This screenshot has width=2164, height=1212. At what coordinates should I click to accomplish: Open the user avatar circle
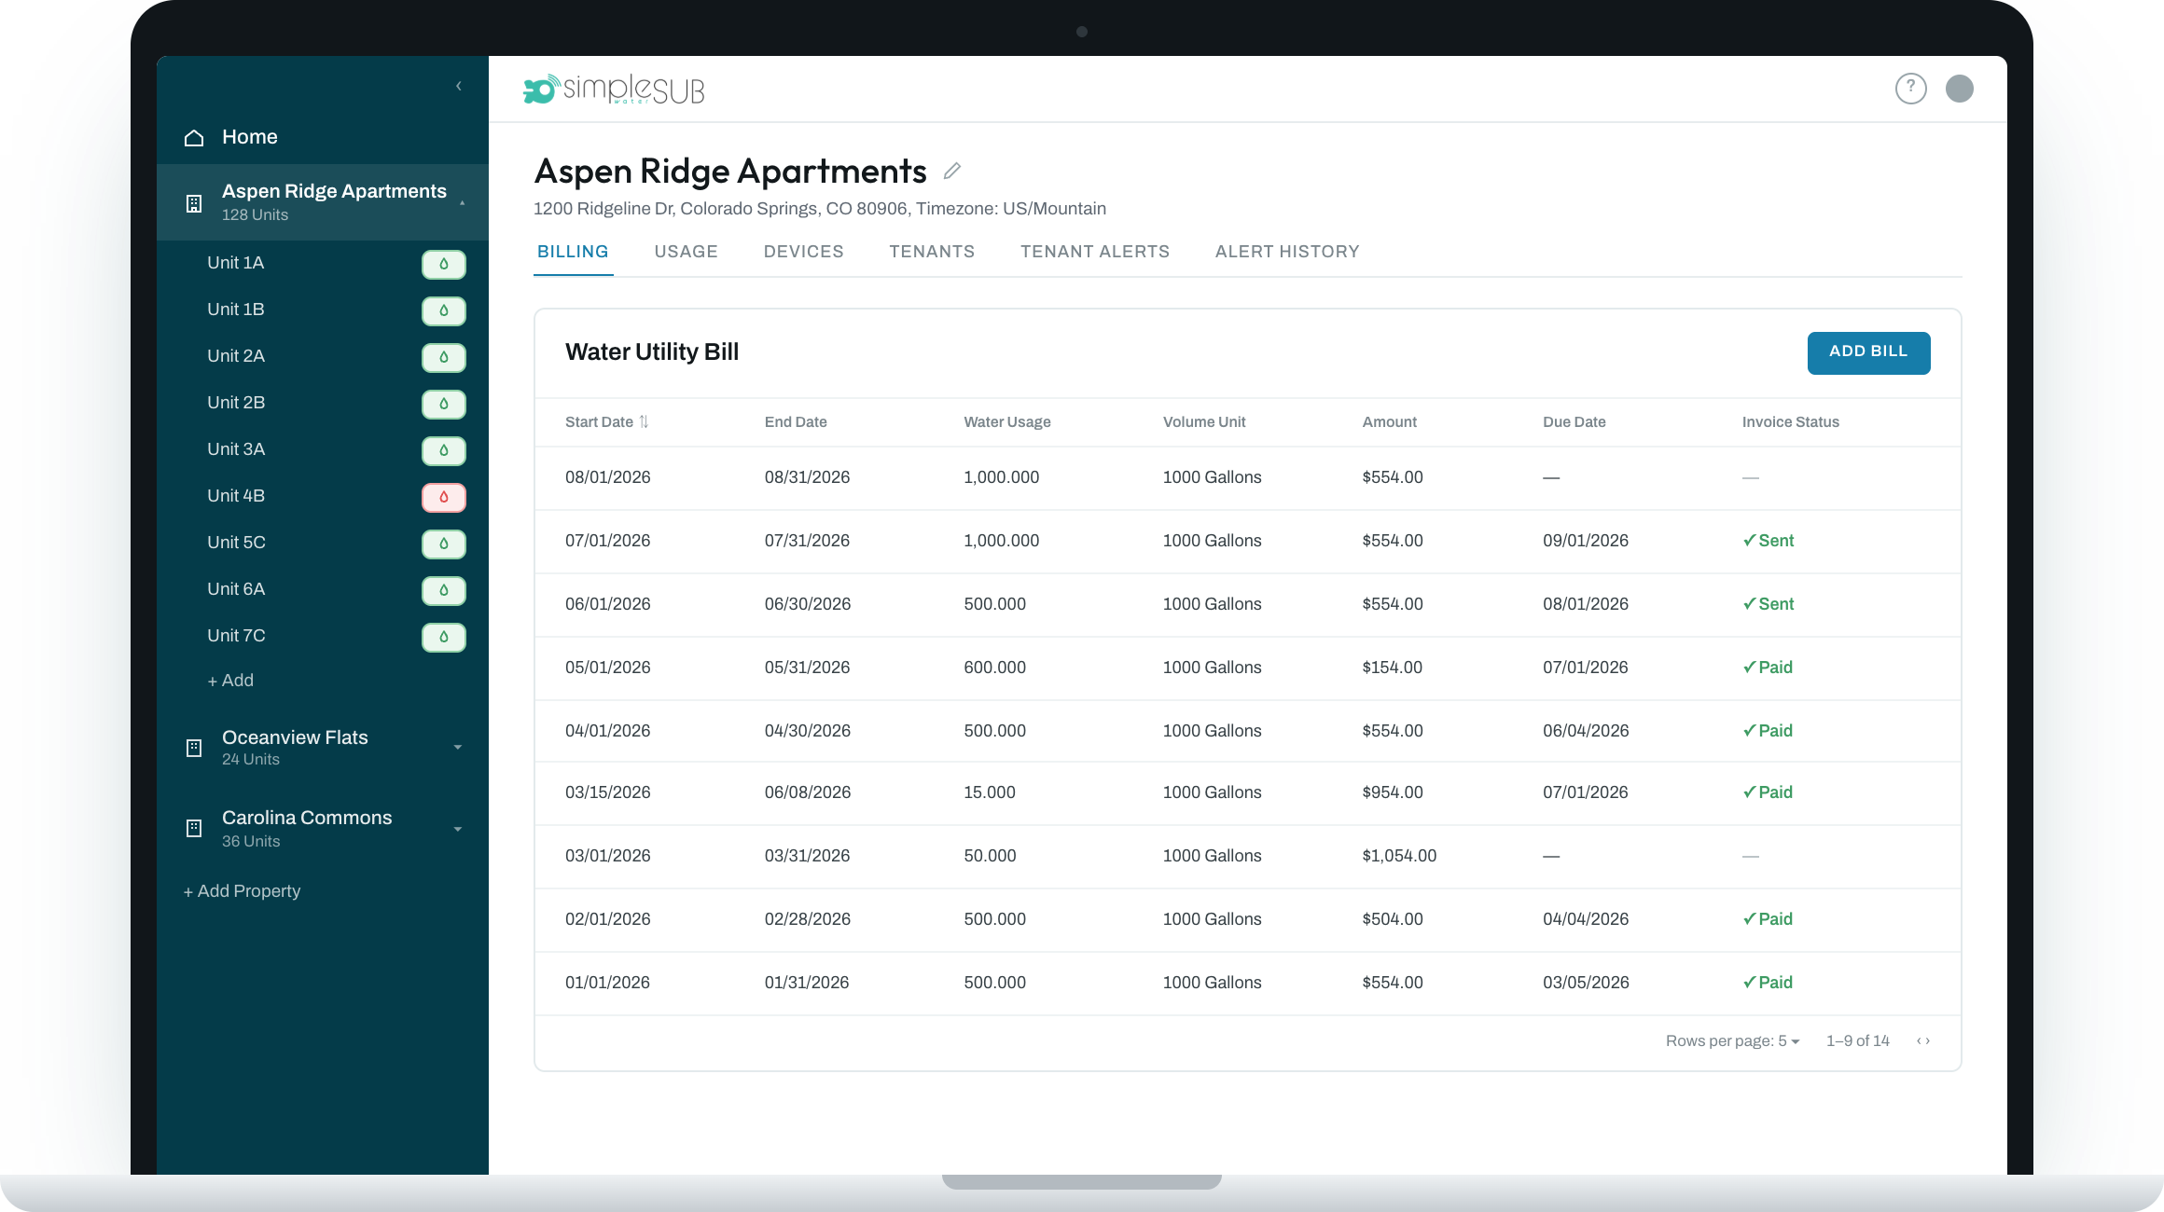point(1960,89)
